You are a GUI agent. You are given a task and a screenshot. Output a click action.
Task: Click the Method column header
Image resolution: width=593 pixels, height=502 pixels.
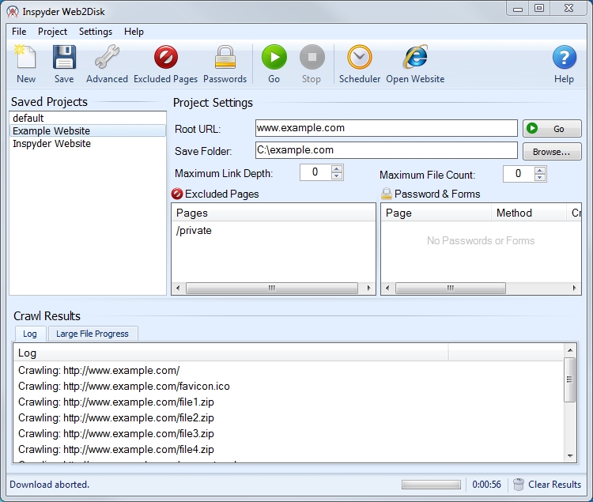coord(529,213)
